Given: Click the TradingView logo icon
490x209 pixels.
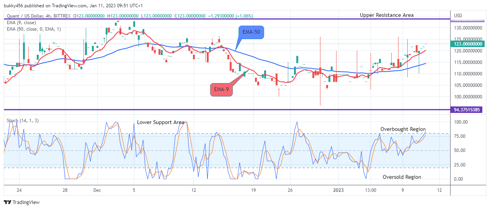Looking at the screenshot, I should pos(8,202).
